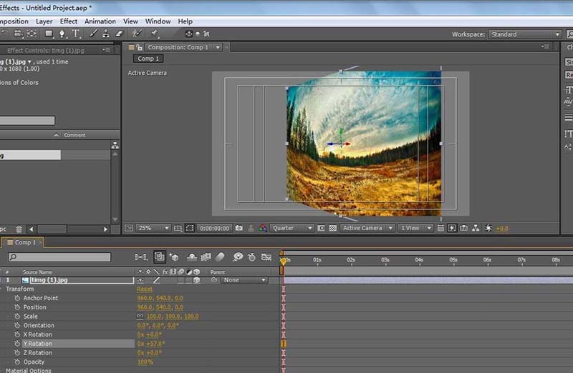
Task: Open the 25% magnification dropdown
Action: click(153, 228)
